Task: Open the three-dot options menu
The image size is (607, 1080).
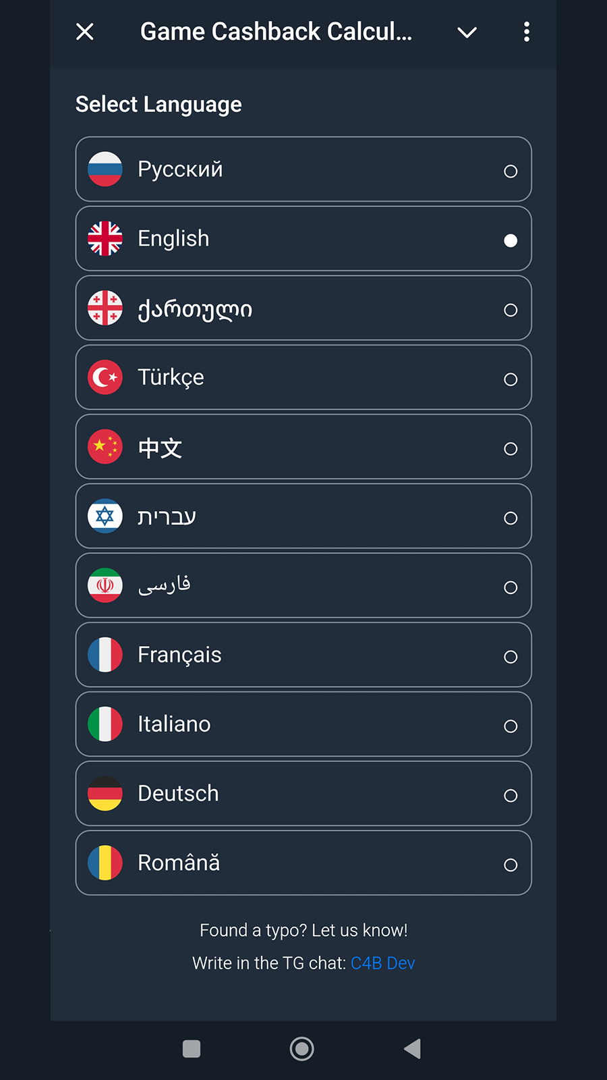Action: [527, 32]
